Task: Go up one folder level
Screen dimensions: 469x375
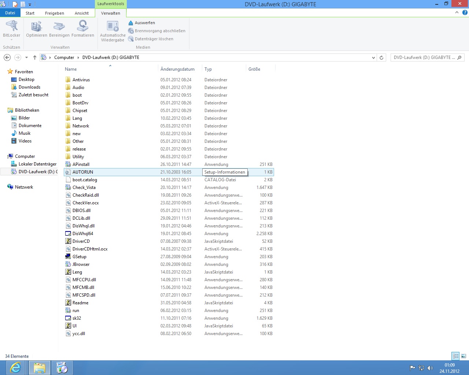Action: pyautogui.click(x=35, y=57)
